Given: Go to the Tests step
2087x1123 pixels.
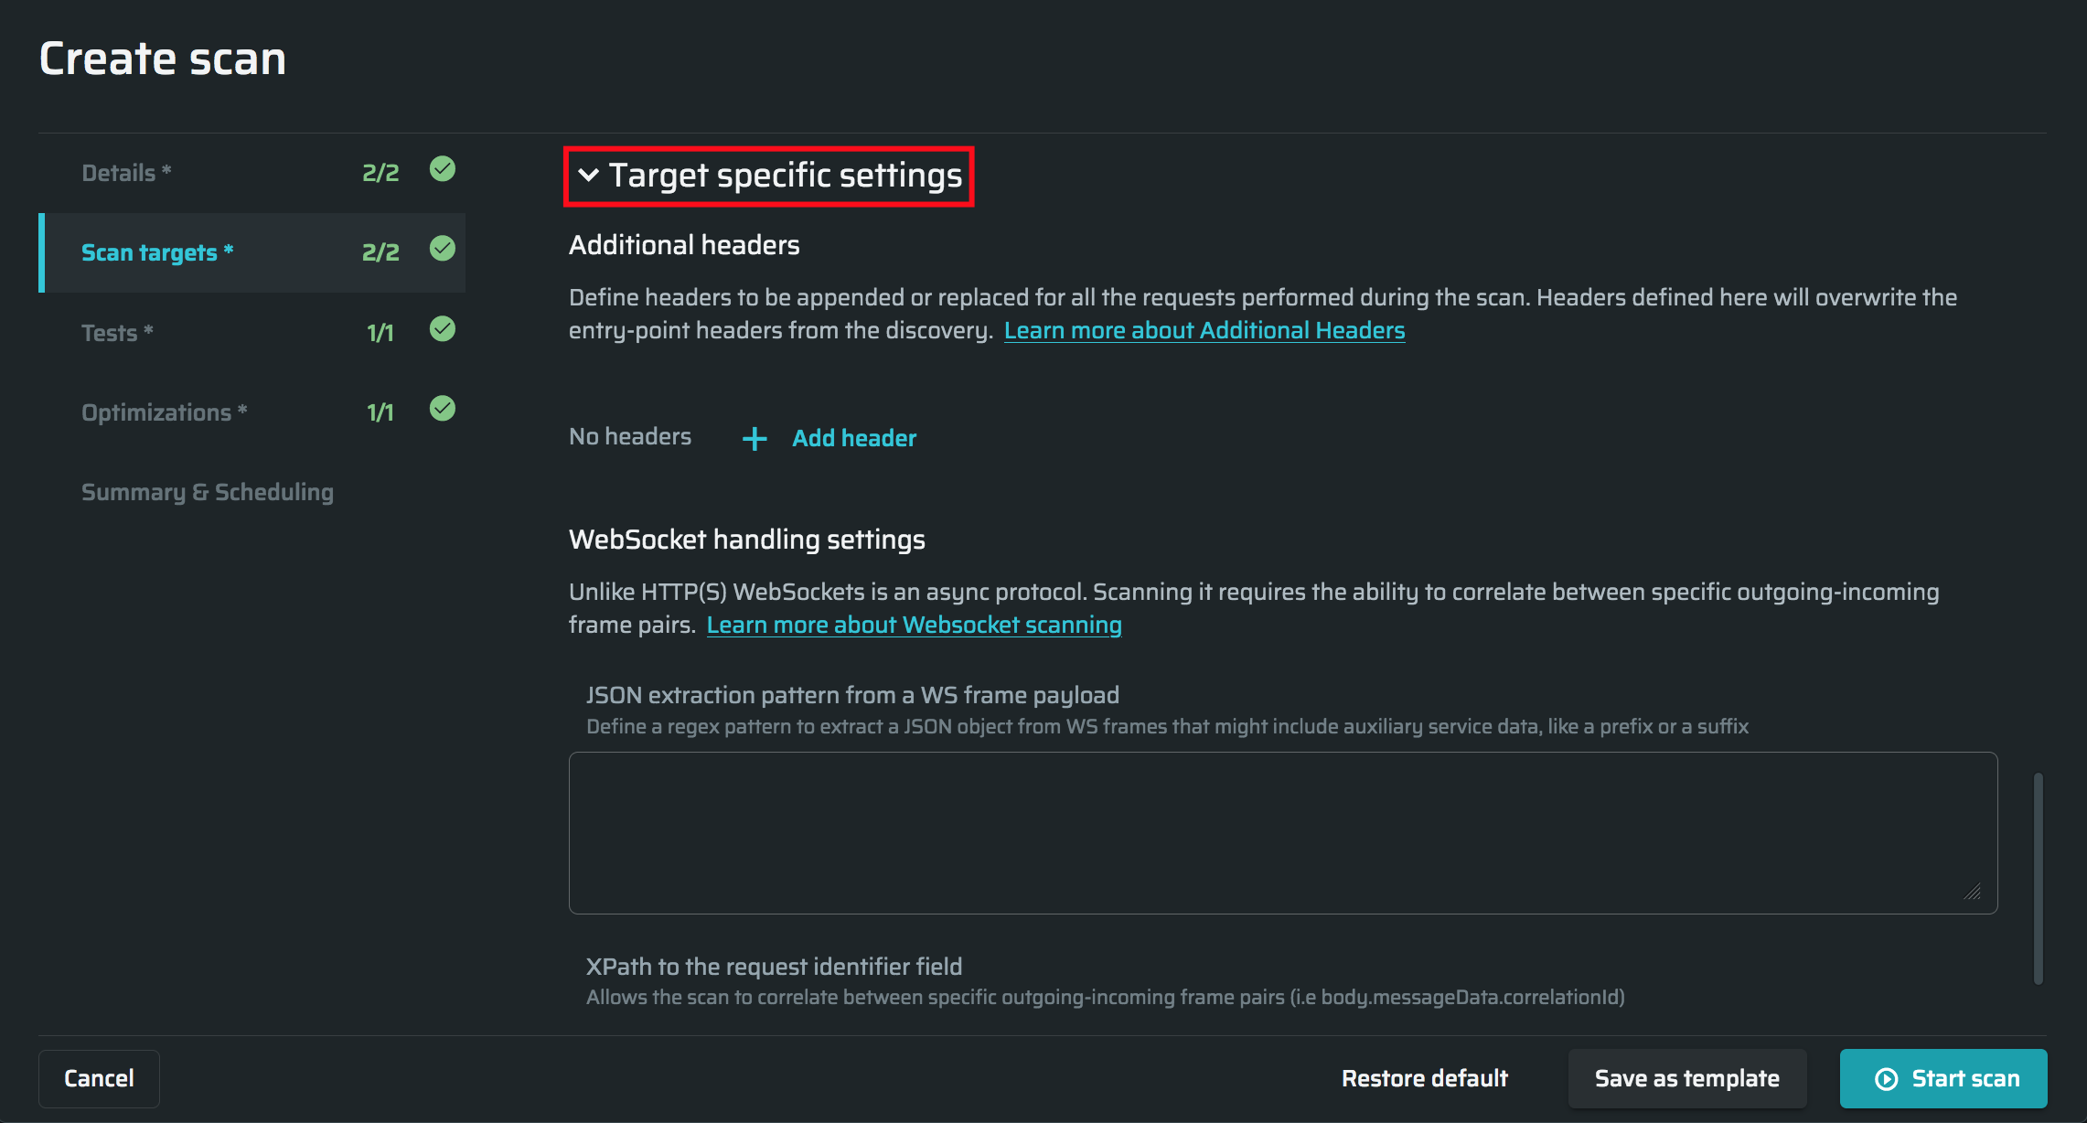Looking at the screenshot, I should (117, 333).
